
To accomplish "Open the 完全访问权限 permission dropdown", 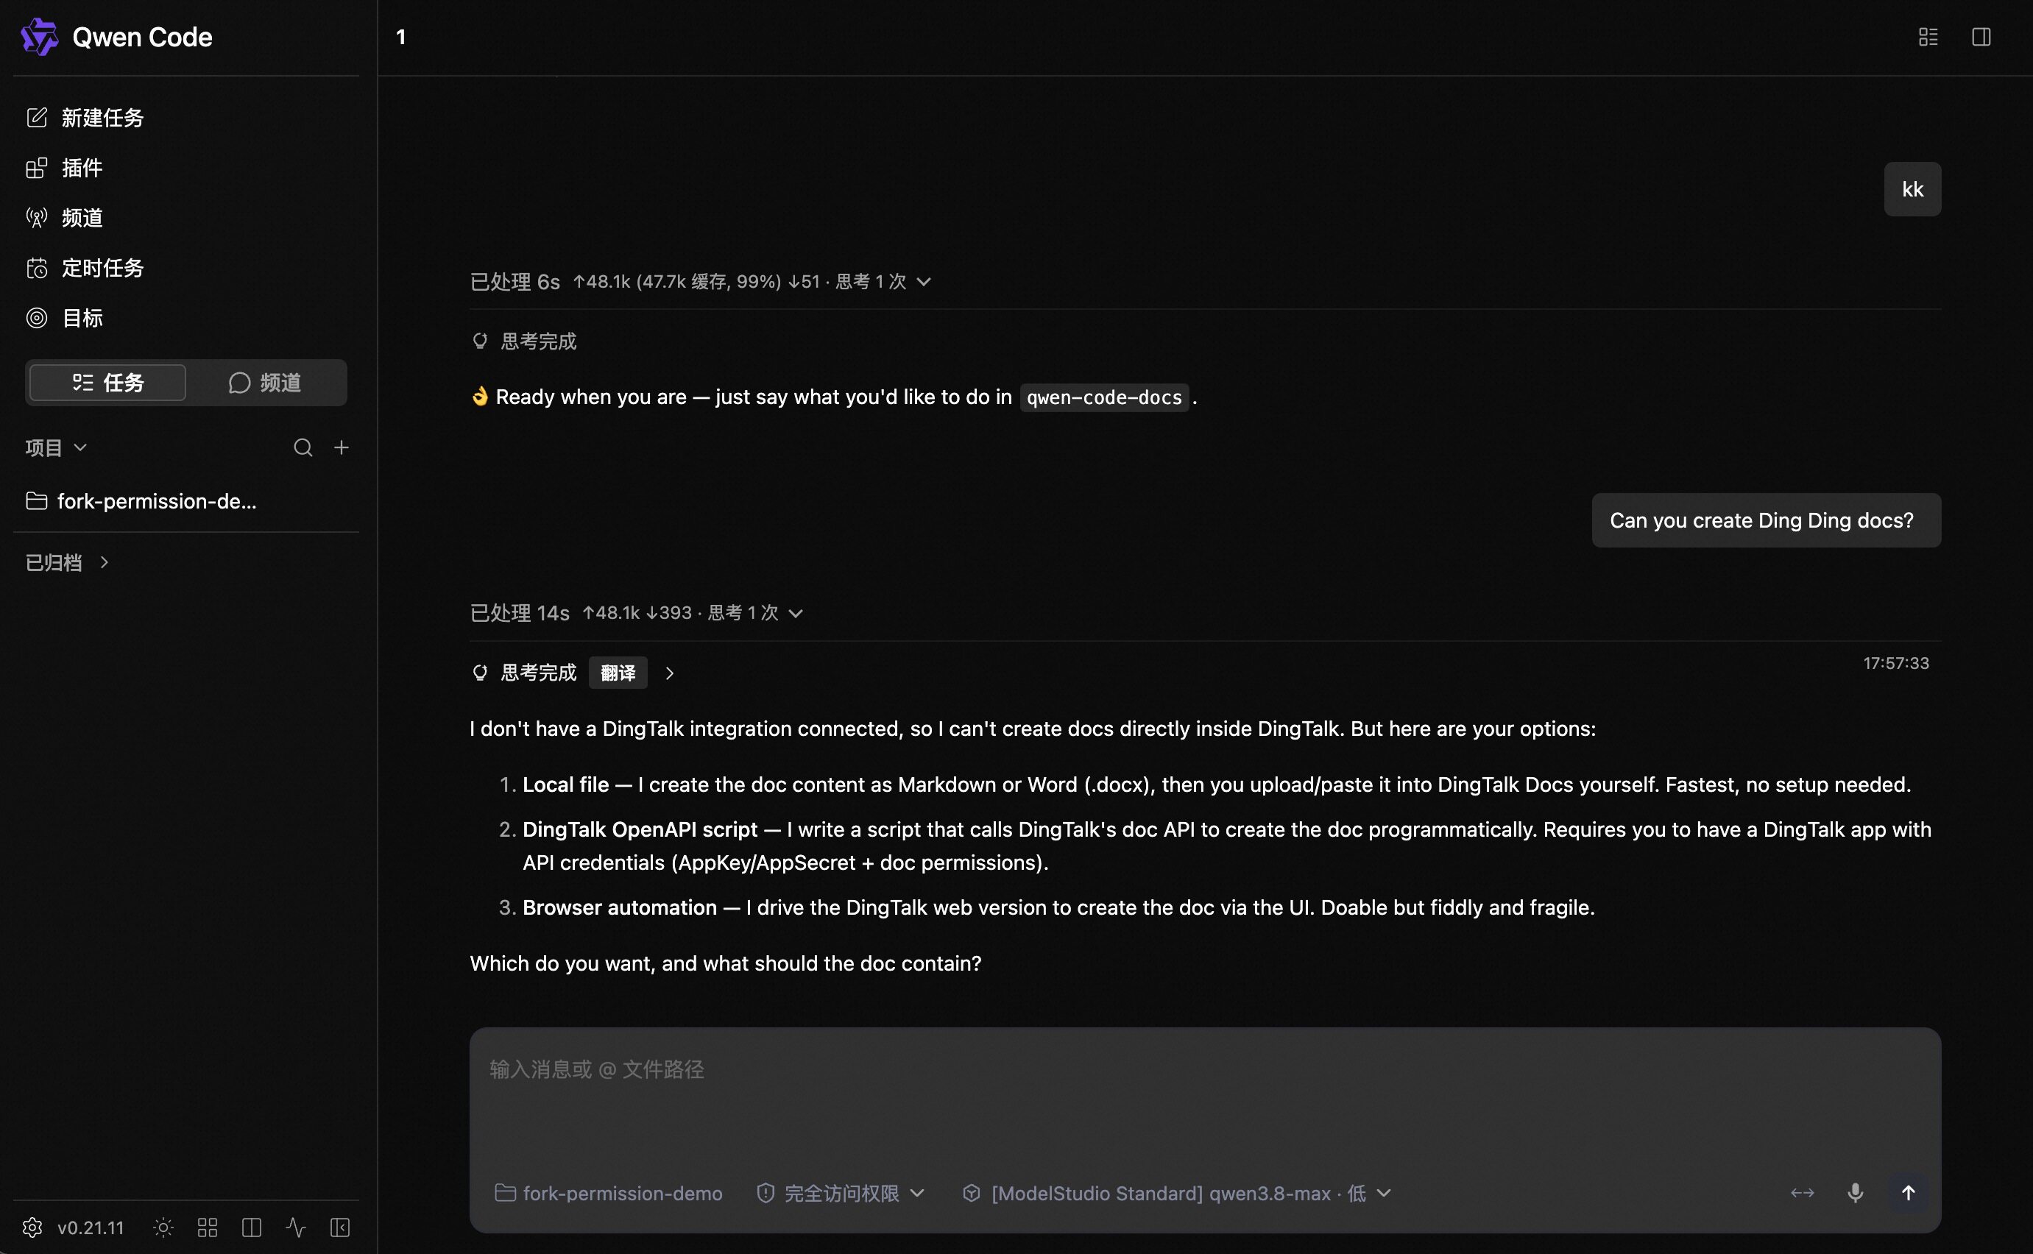I will [841, 1193].
